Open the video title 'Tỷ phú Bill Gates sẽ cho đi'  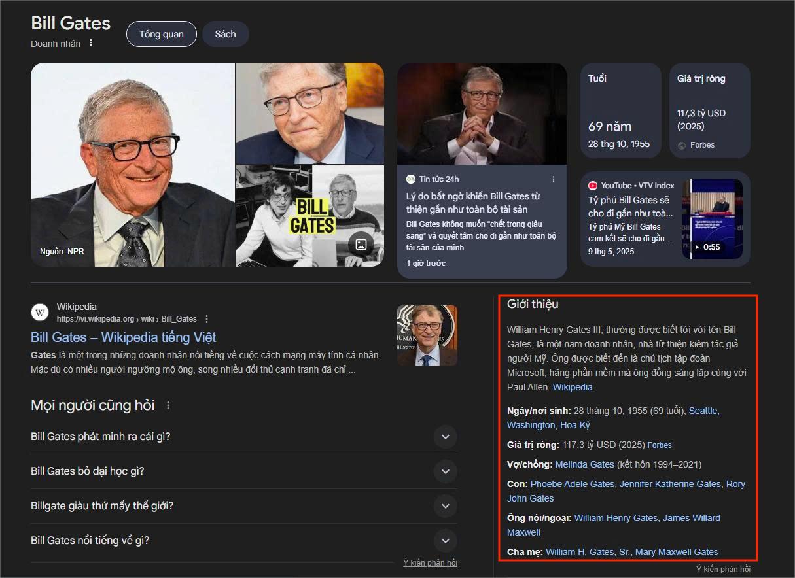coord(630,207)
